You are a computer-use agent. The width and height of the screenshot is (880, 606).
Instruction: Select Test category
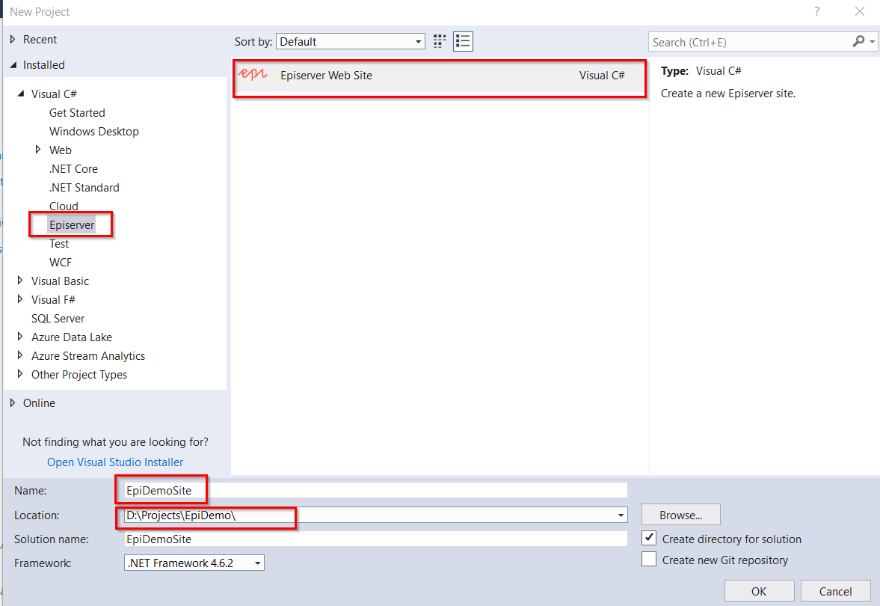tap(59, 244)
